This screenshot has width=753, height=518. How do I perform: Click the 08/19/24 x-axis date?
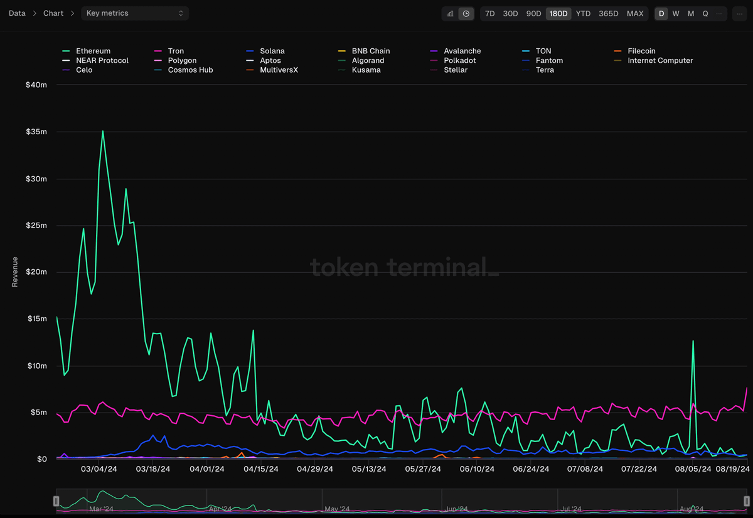click(733, 468)
